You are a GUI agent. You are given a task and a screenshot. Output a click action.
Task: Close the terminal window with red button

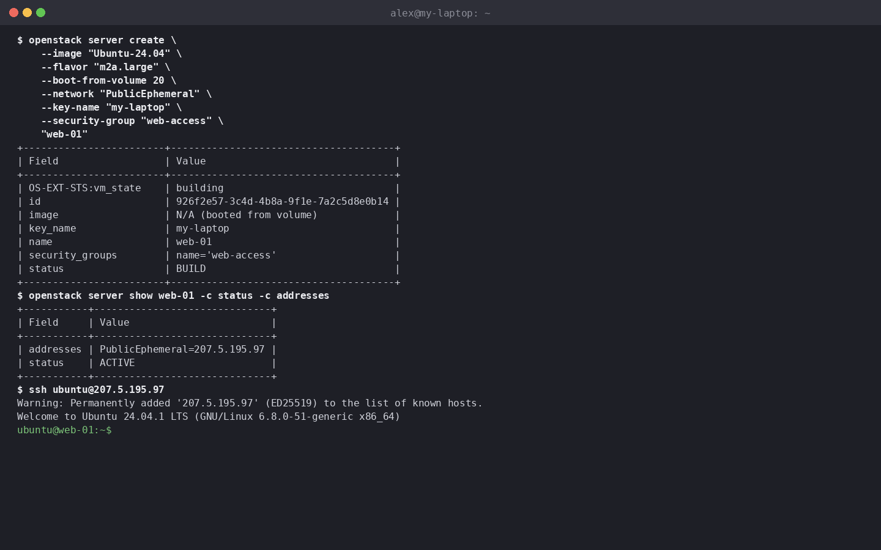[x=13, y=13]
